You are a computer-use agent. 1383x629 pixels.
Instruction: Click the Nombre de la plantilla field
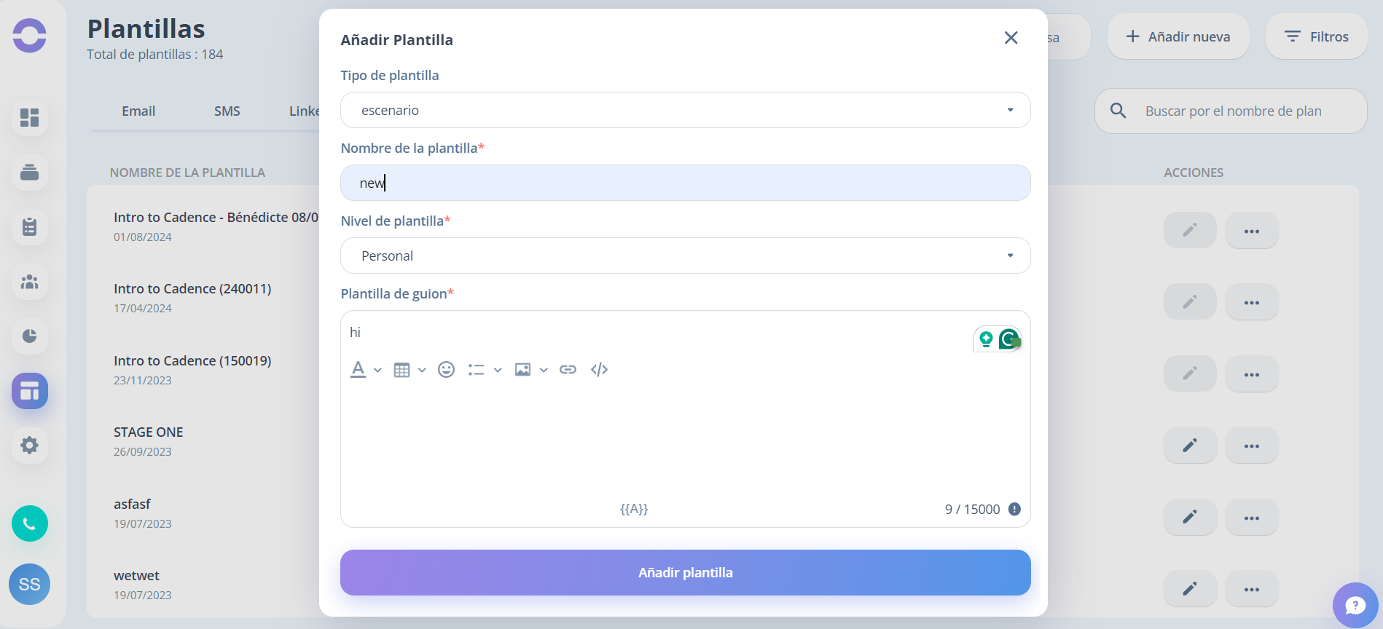pos(686,183)
